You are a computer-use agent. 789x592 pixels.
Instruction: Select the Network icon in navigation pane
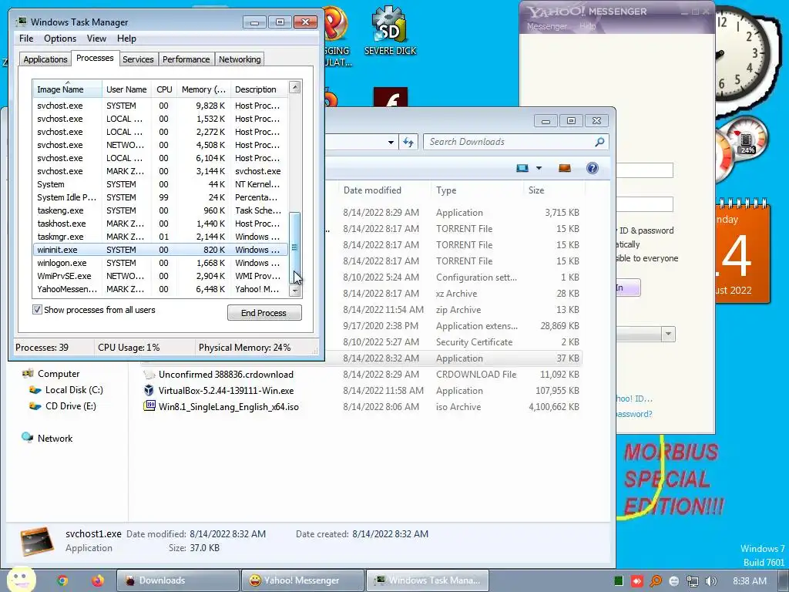(x=27, y=438)
